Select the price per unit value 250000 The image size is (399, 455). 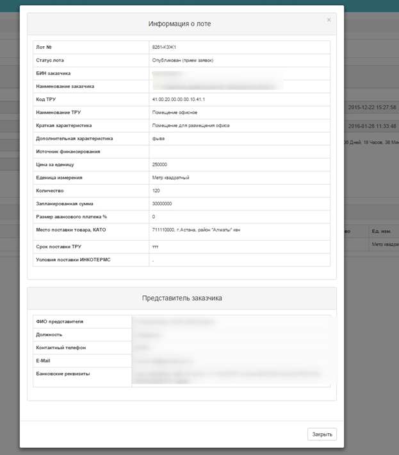click(x=159, y=165)
